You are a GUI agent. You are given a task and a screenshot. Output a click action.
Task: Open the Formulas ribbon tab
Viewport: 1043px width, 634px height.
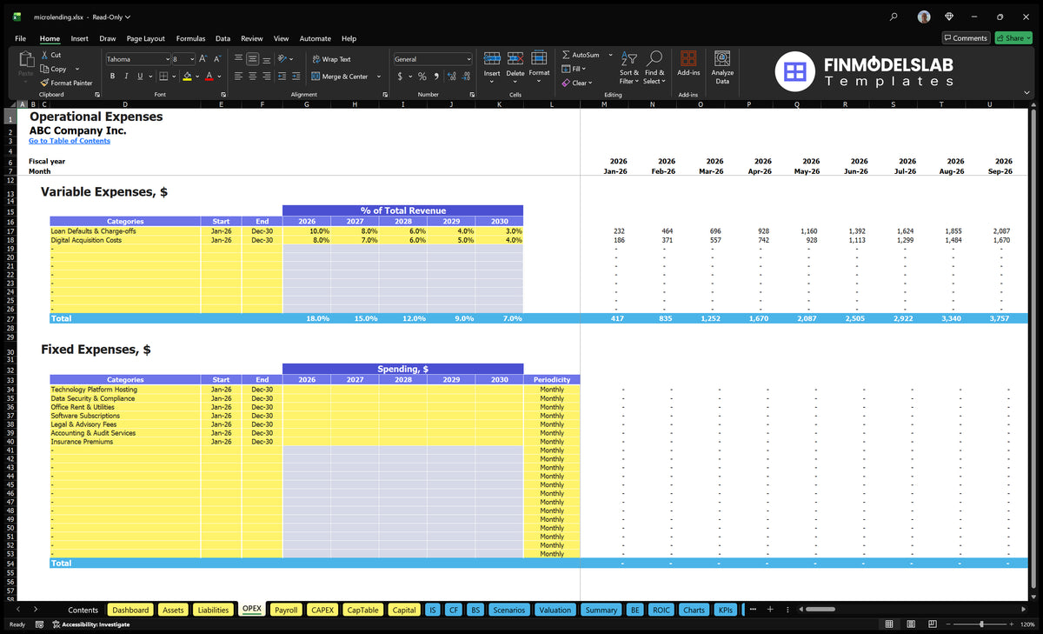tap(190, 38)
